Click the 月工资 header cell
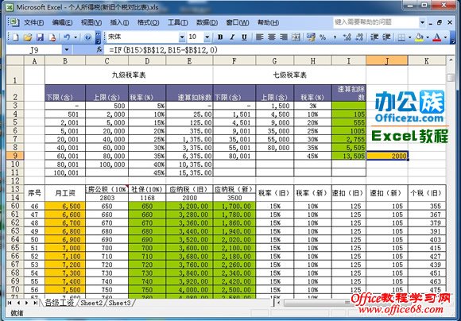 click(x=65, y=193)
